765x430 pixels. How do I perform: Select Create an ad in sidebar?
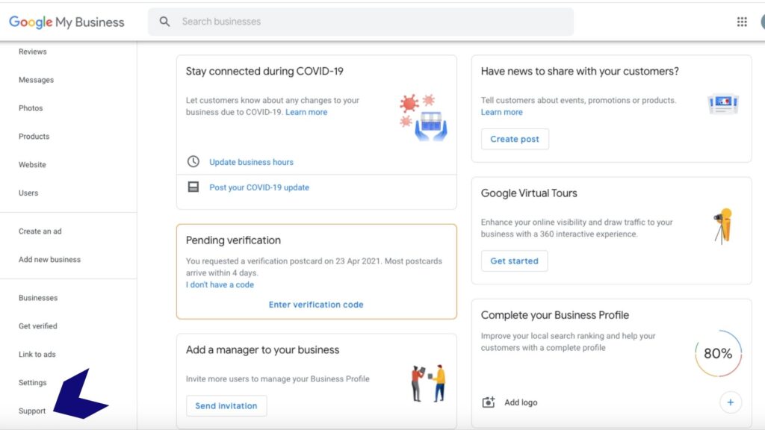[x=40, y=231]
